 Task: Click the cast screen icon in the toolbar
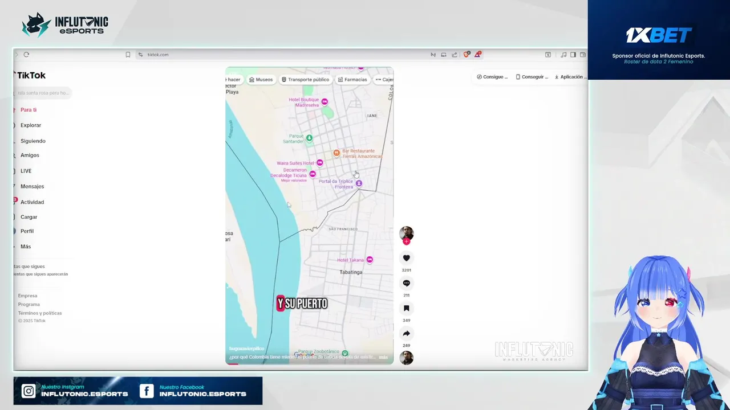coord(444,55)
